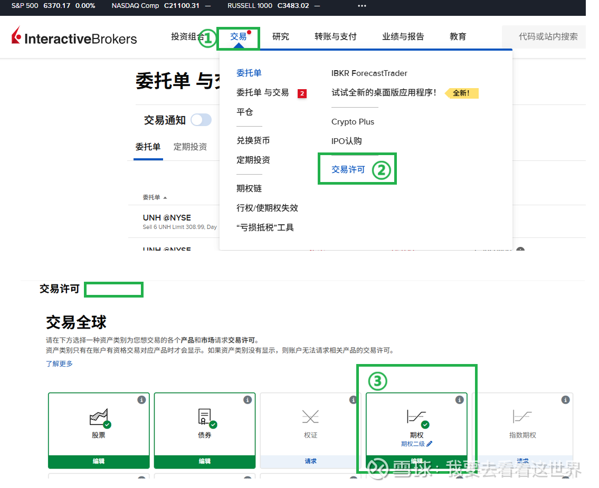Open the three-dot ticker overflow menu
Screen dimensions: 599x488
click(362, 6)
